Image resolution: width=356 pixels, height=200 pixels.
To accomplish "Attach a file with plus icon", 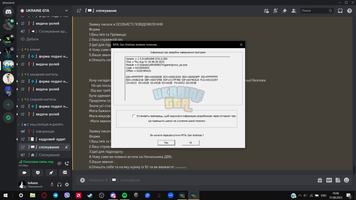I will (x=82, y=180).
